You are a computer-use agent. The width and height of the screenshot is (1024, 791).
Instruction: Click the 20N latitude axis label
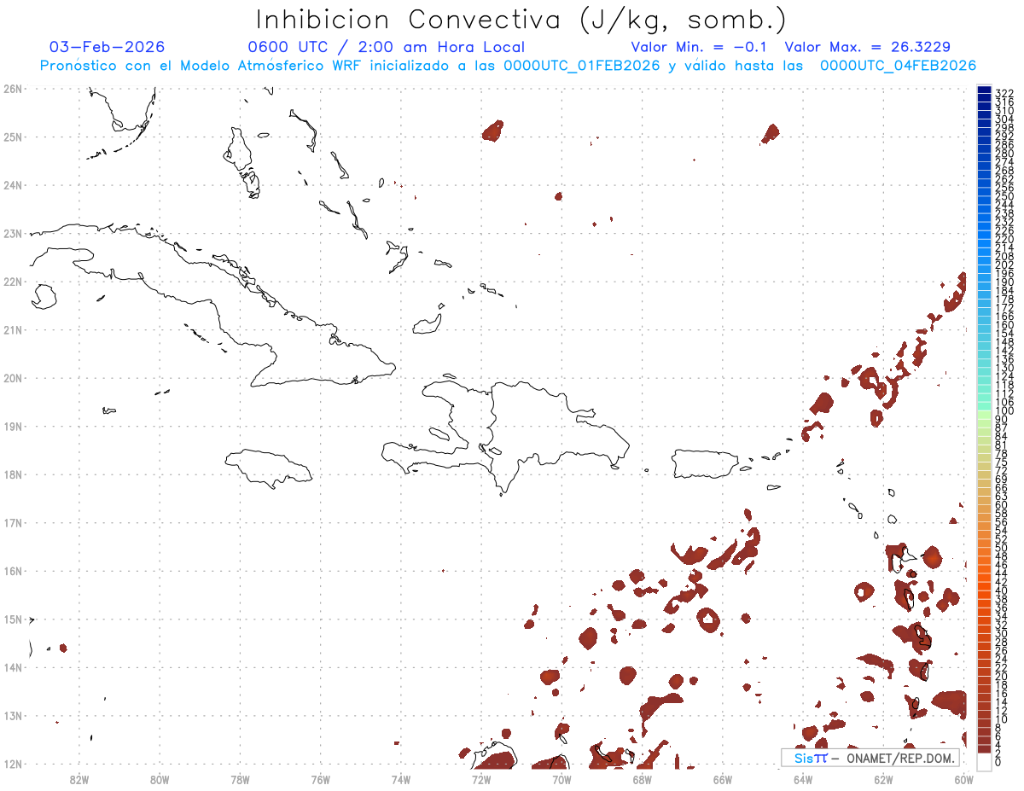coord(14,378)
